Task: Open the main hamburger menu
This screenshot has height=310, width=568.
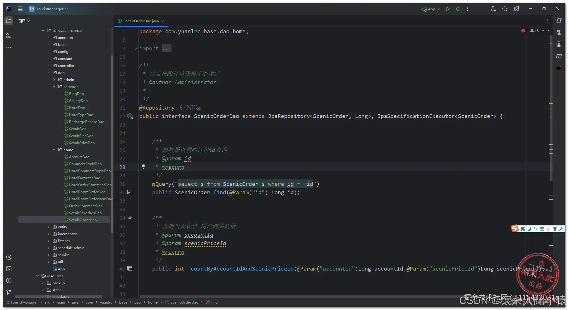Action: [x=20, y=9]
